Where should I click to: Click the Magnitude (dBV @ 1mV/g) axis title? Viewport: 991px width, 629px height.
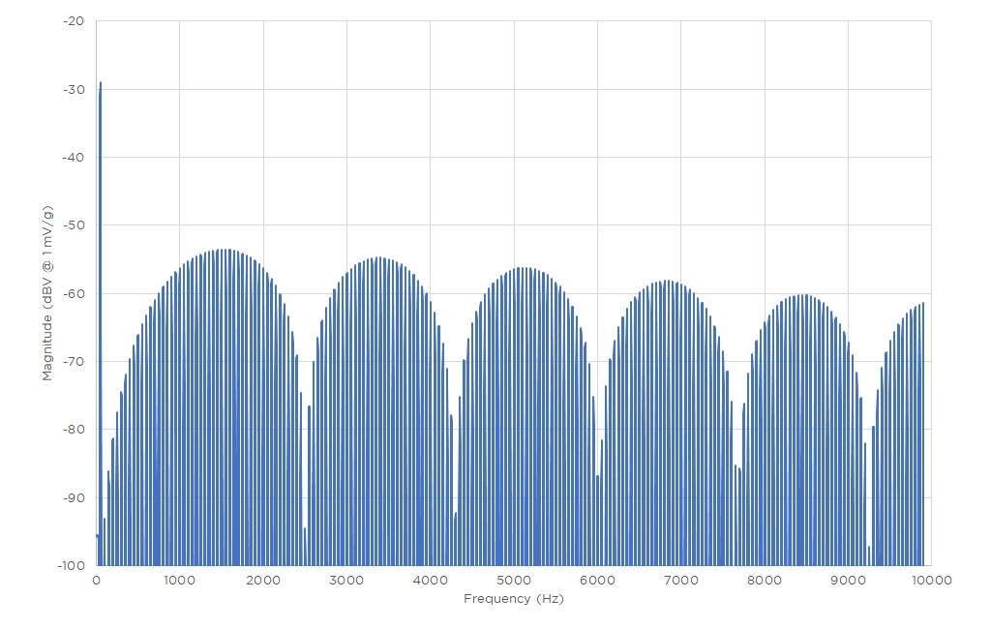pyautogui.click(x=46, y=293)
